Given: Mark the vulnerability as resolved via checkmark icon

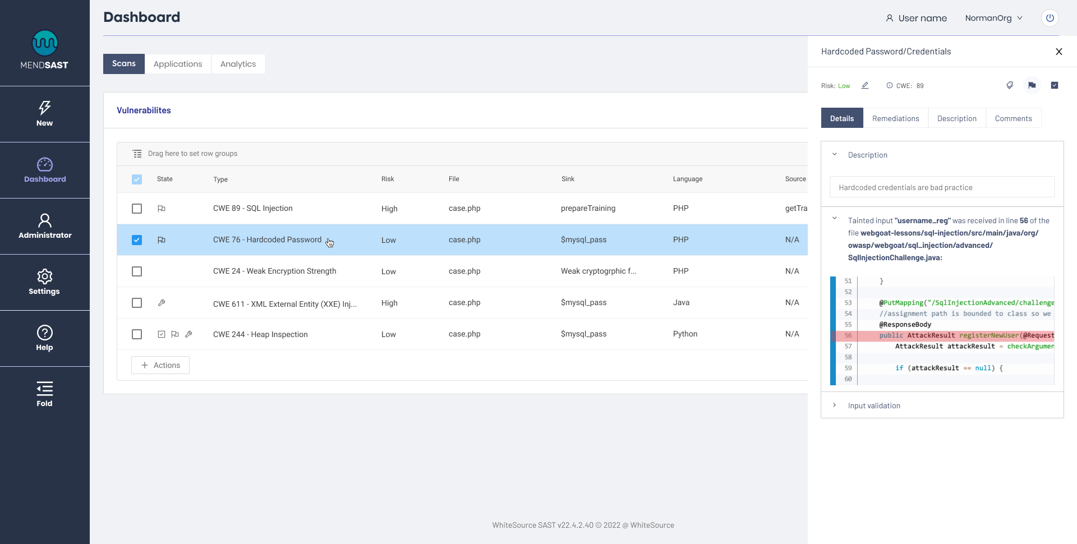Looking at the screenshot, I should (x=1055, y=85).
